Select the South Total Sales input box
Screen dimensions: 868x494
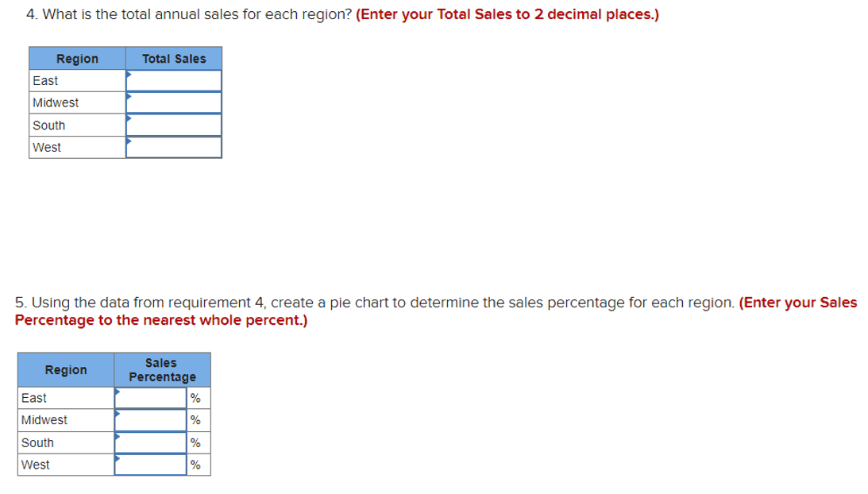tap(173, 124)
